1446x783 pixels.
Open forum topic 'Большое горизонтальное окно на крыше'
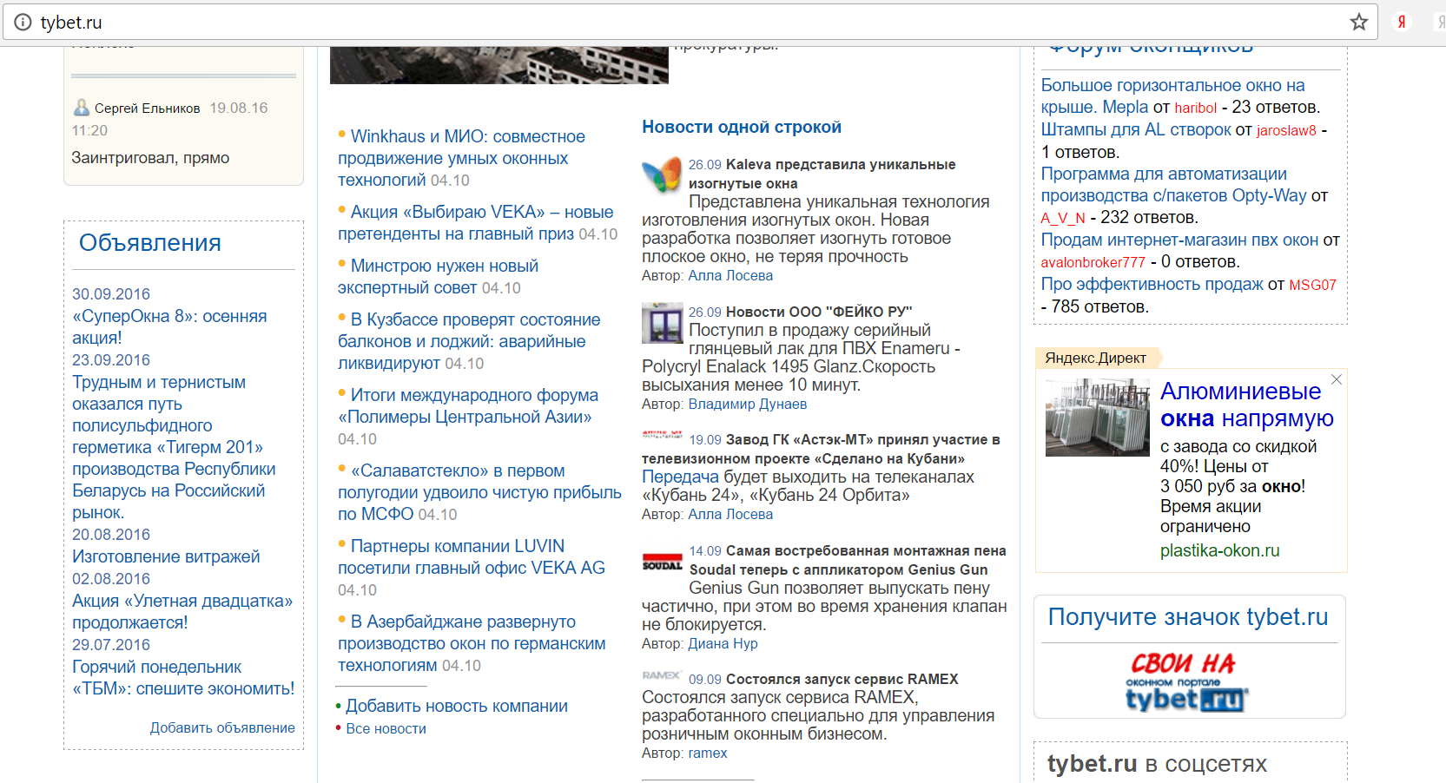pos(1173,96)
